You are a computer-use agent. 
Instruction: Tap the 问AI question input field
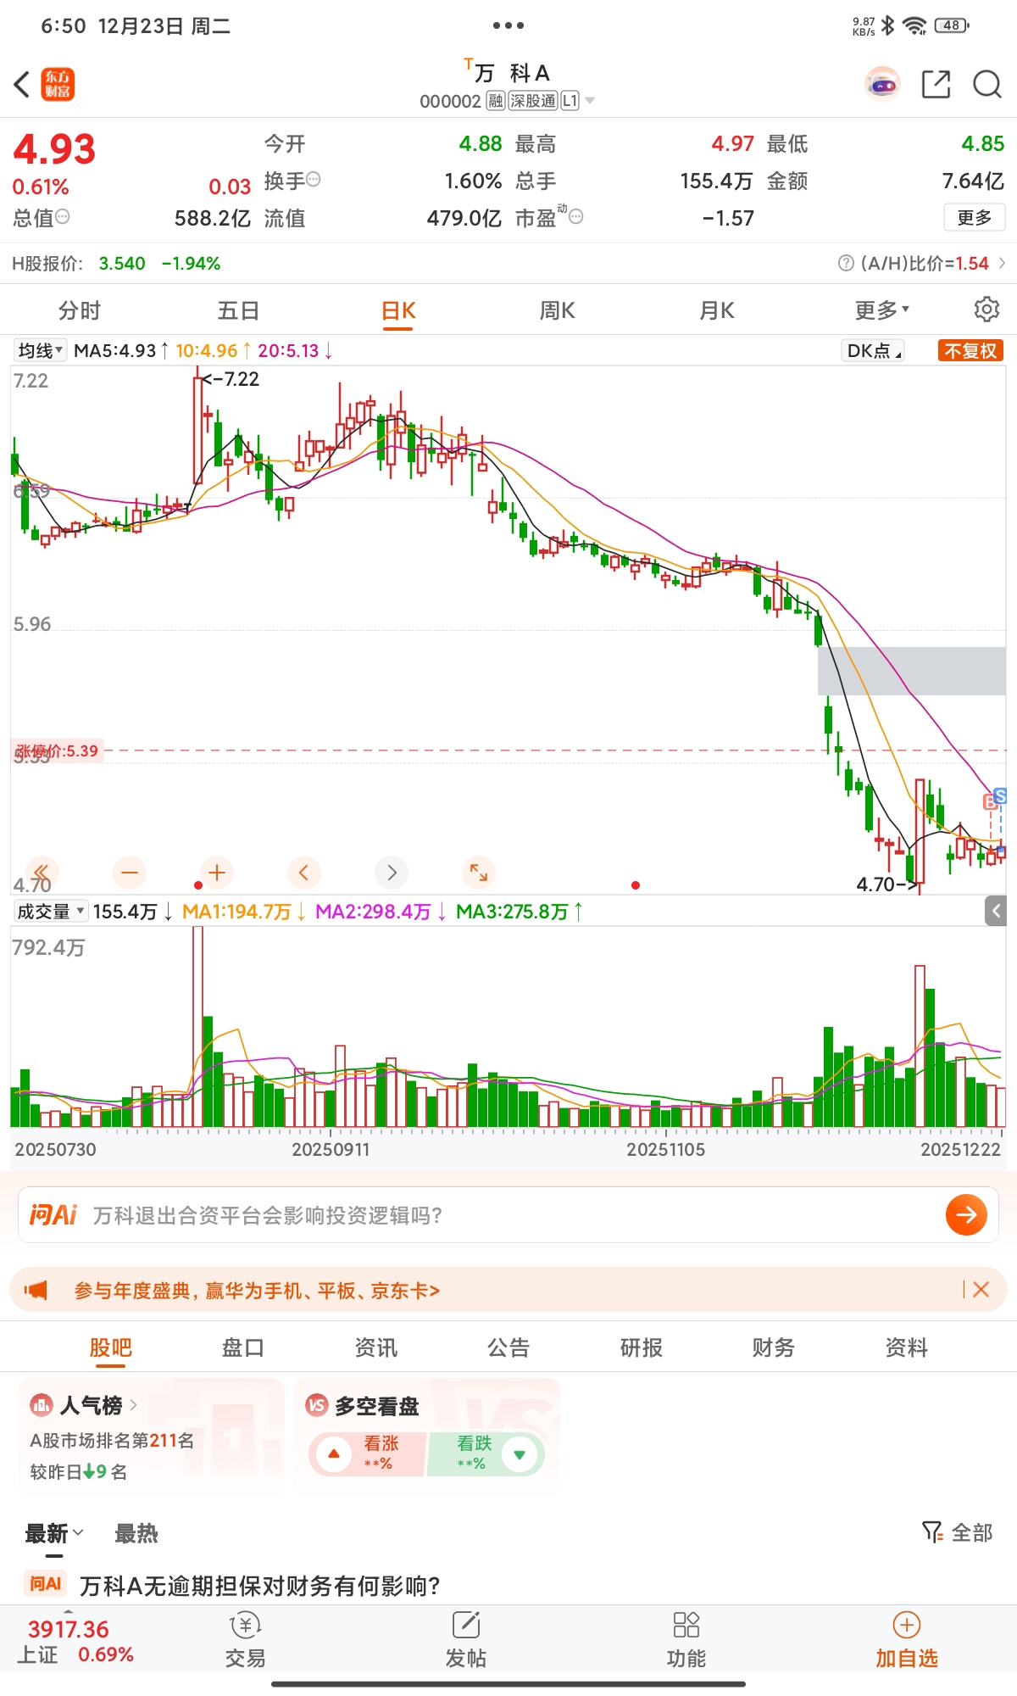tap(508, 1215)
